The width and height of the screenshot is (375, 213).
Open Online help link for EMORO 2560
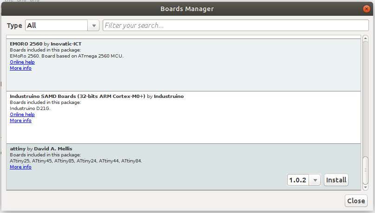click(x=22, y=62)
